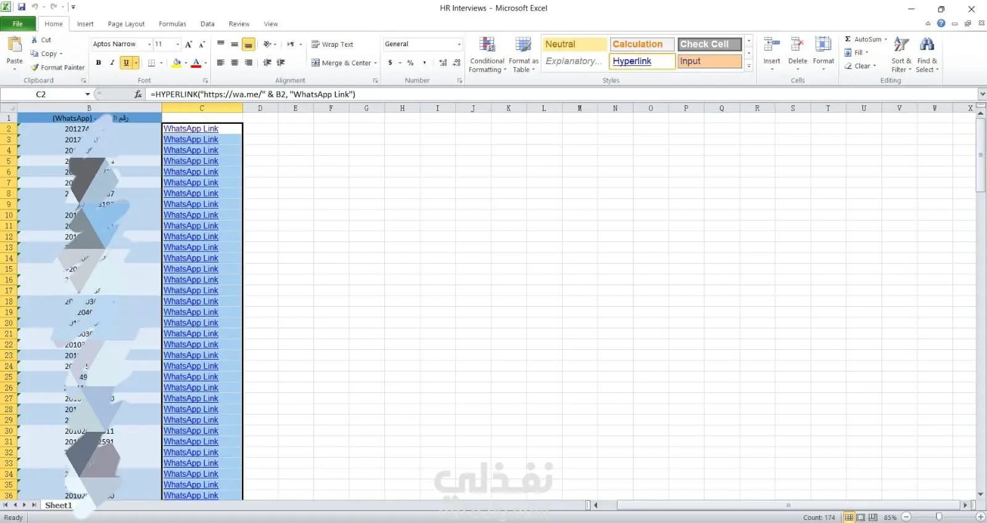
Task: Toggle Align Text Right
Action: [x=249, y=63]
